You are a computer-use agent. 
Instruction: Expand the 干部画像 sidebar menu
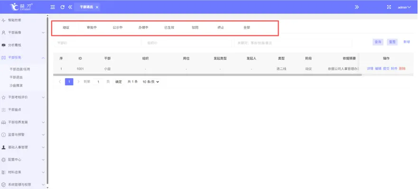tap(23, 33)
